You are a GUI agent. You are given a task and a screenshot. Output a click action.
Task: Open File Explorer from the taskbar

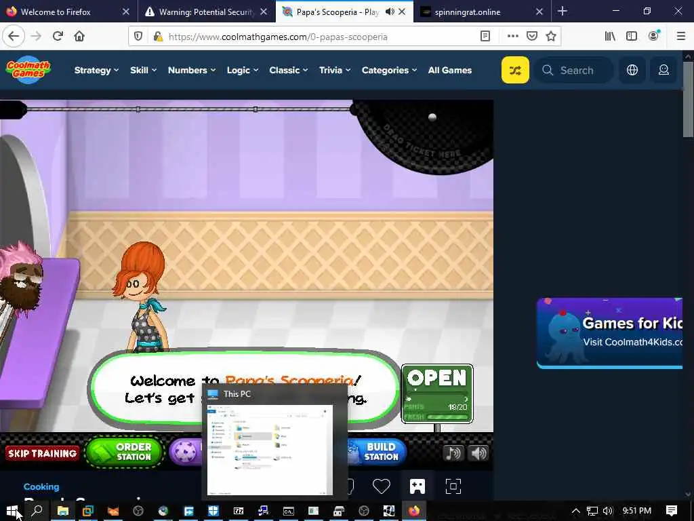click(x=63, y=511)
